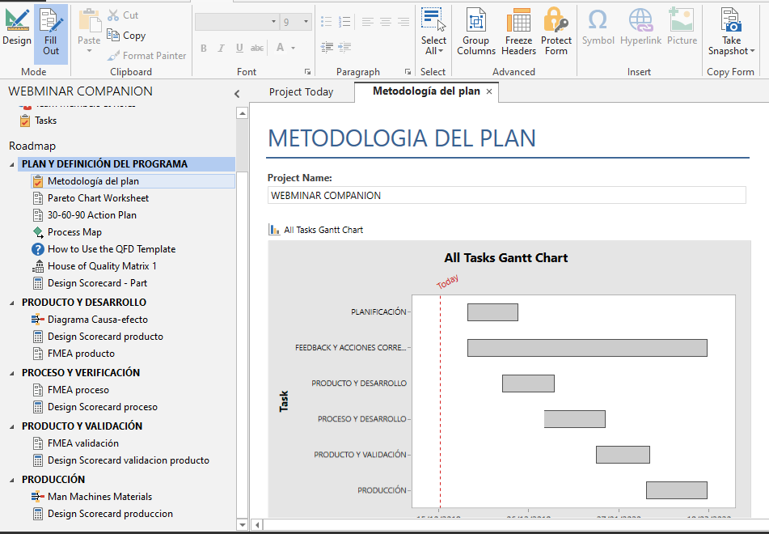This screenshot has height=534, width=769.
Task: Open the Pareto Chart Worksheet
Action: (98, 198)
